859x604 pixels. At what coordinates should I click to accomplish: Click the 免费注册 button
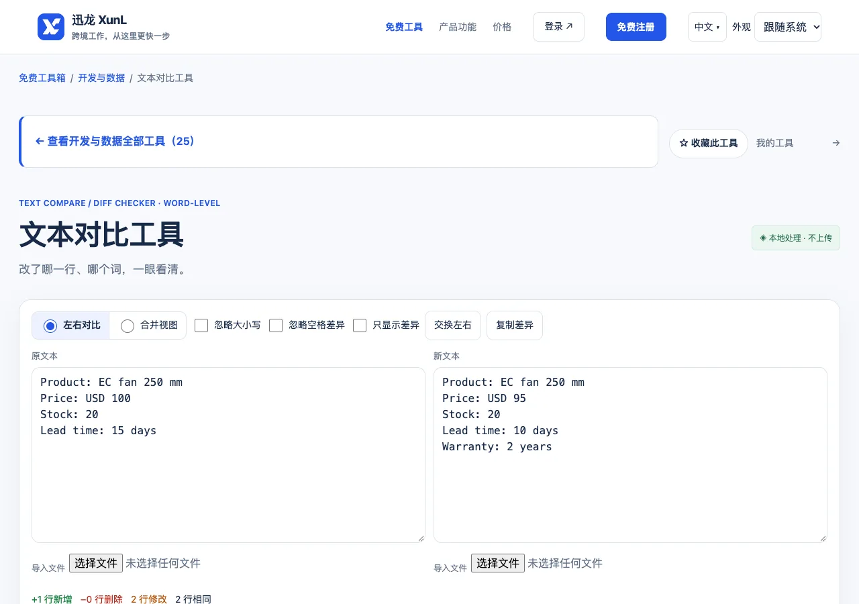pyautogui.click(x=636, y=27)
